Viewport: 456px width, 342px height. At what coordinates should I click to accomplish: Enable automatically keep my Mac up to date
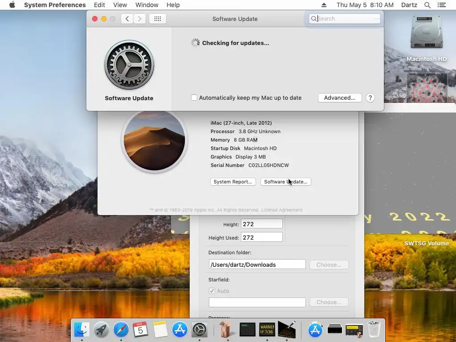point(194,98)
